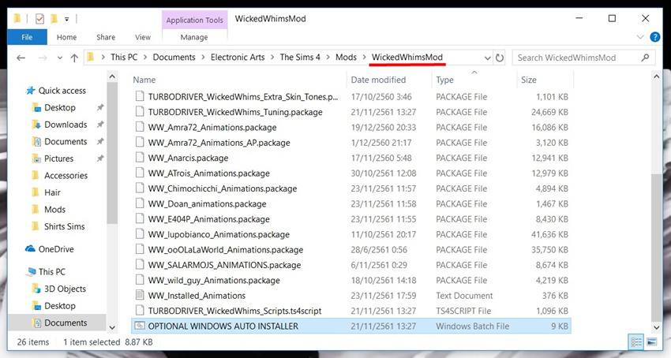Click the navigation pane scroll up arrow
671x358 pixels.
[x=112, y=77]
